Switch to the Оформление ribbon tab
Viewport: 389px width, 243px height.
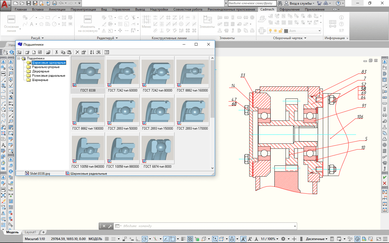pyautogui.click(x=289, y=9)
